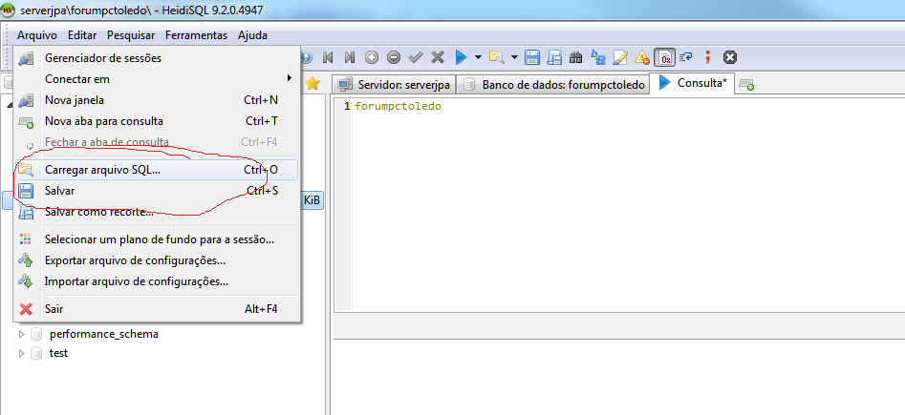Expand the test database tree node
This screenshot has height=415, width=905.
(22, 353)
